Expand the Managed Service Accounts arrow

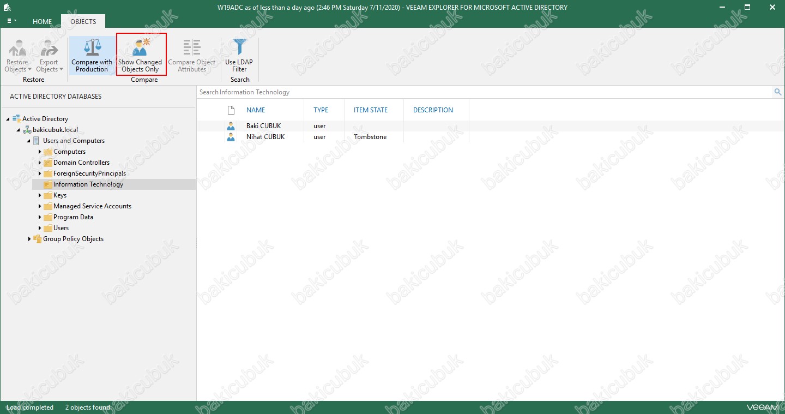click(39, 206)
